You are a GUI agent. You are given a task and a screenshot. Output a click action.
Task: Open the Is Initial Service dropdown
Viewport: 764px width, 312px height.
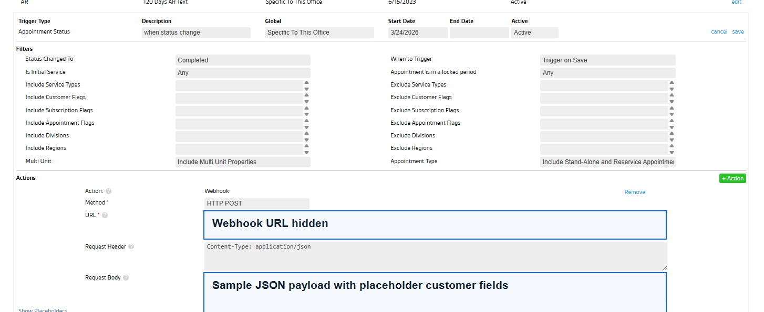(243, 73)
